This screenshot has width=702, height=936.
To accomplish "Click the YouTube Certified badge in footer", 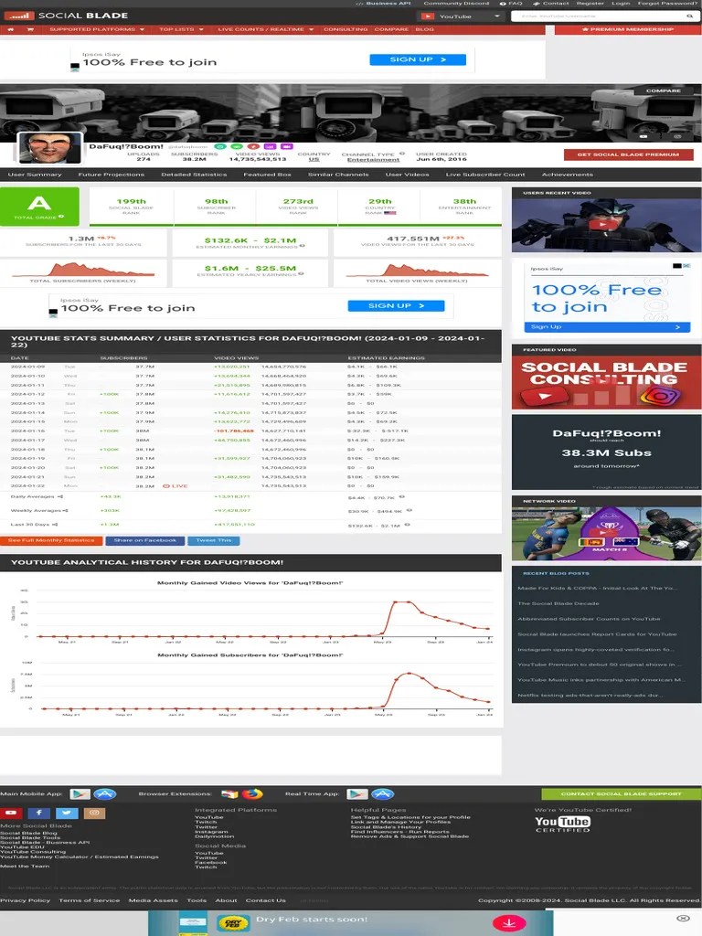I will (562, 824).
